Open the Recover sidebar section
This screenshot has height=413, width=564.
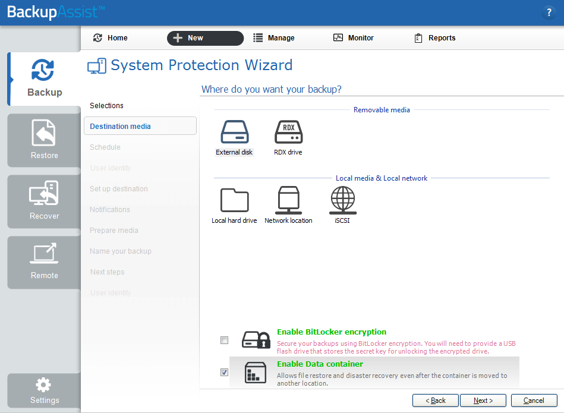(x=45, y=201)
